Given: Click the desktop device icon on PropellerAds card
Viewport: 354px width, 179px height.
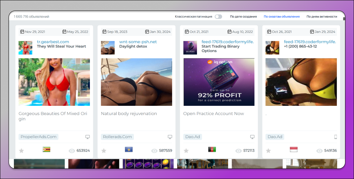Looking at the screenshot, I should click(88, 137).
